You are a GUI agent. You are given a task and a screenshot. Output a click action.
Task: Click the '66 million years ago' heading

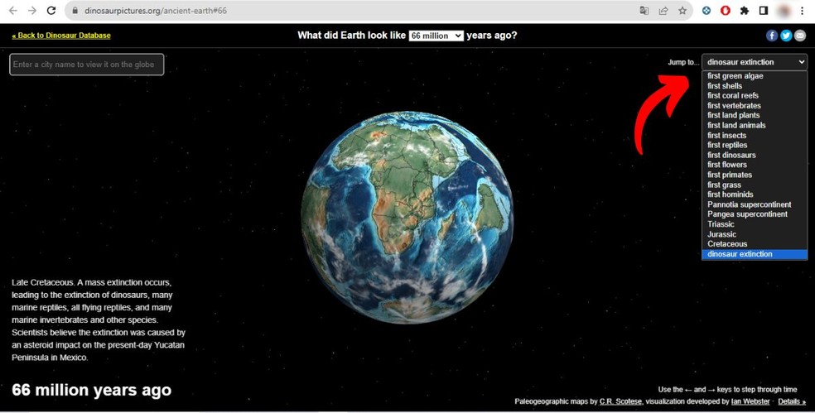click(91, 390)
